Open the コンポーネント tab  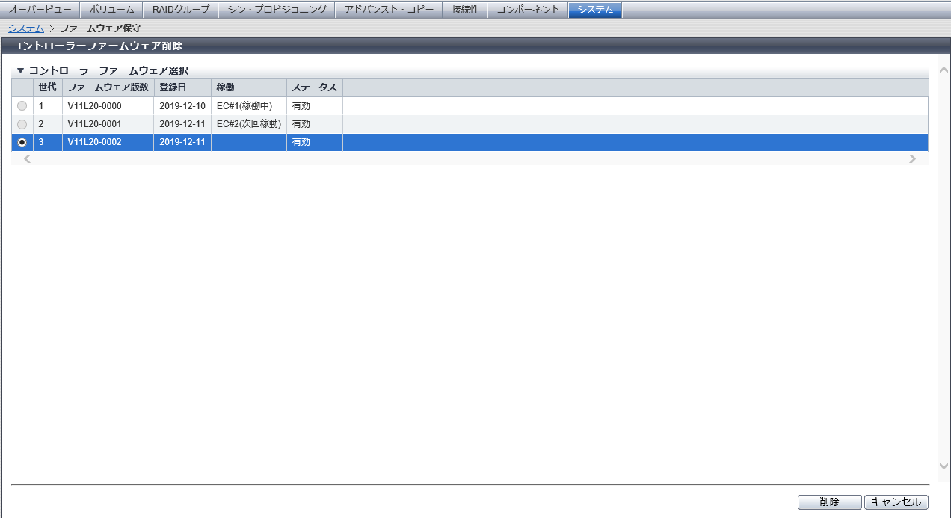point(528,10)
